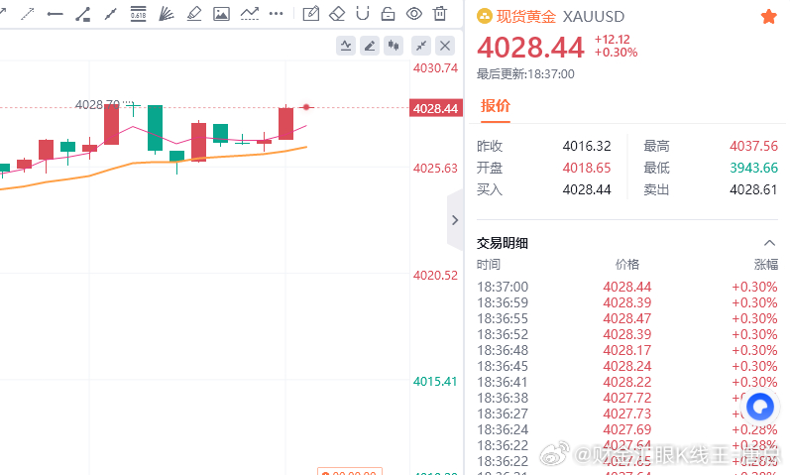Select the 18:36:59 trade row
Screen dimensions: 790x475
(627, 302)
